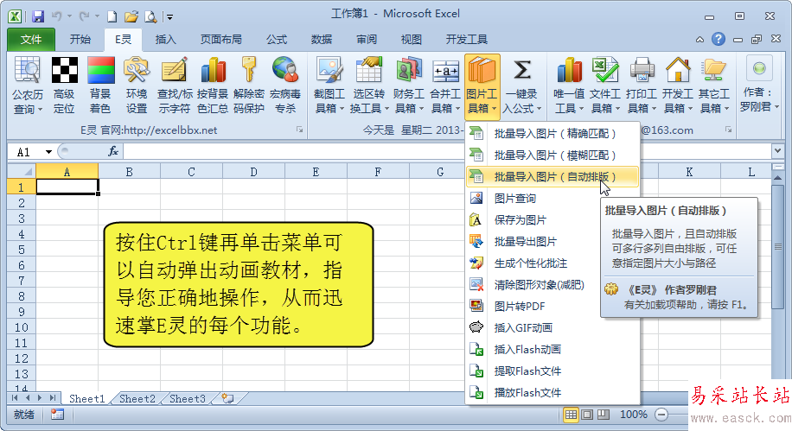
Task: Collapse the 图片工具箱 dropdown button
Action: [x=482, y=86]
